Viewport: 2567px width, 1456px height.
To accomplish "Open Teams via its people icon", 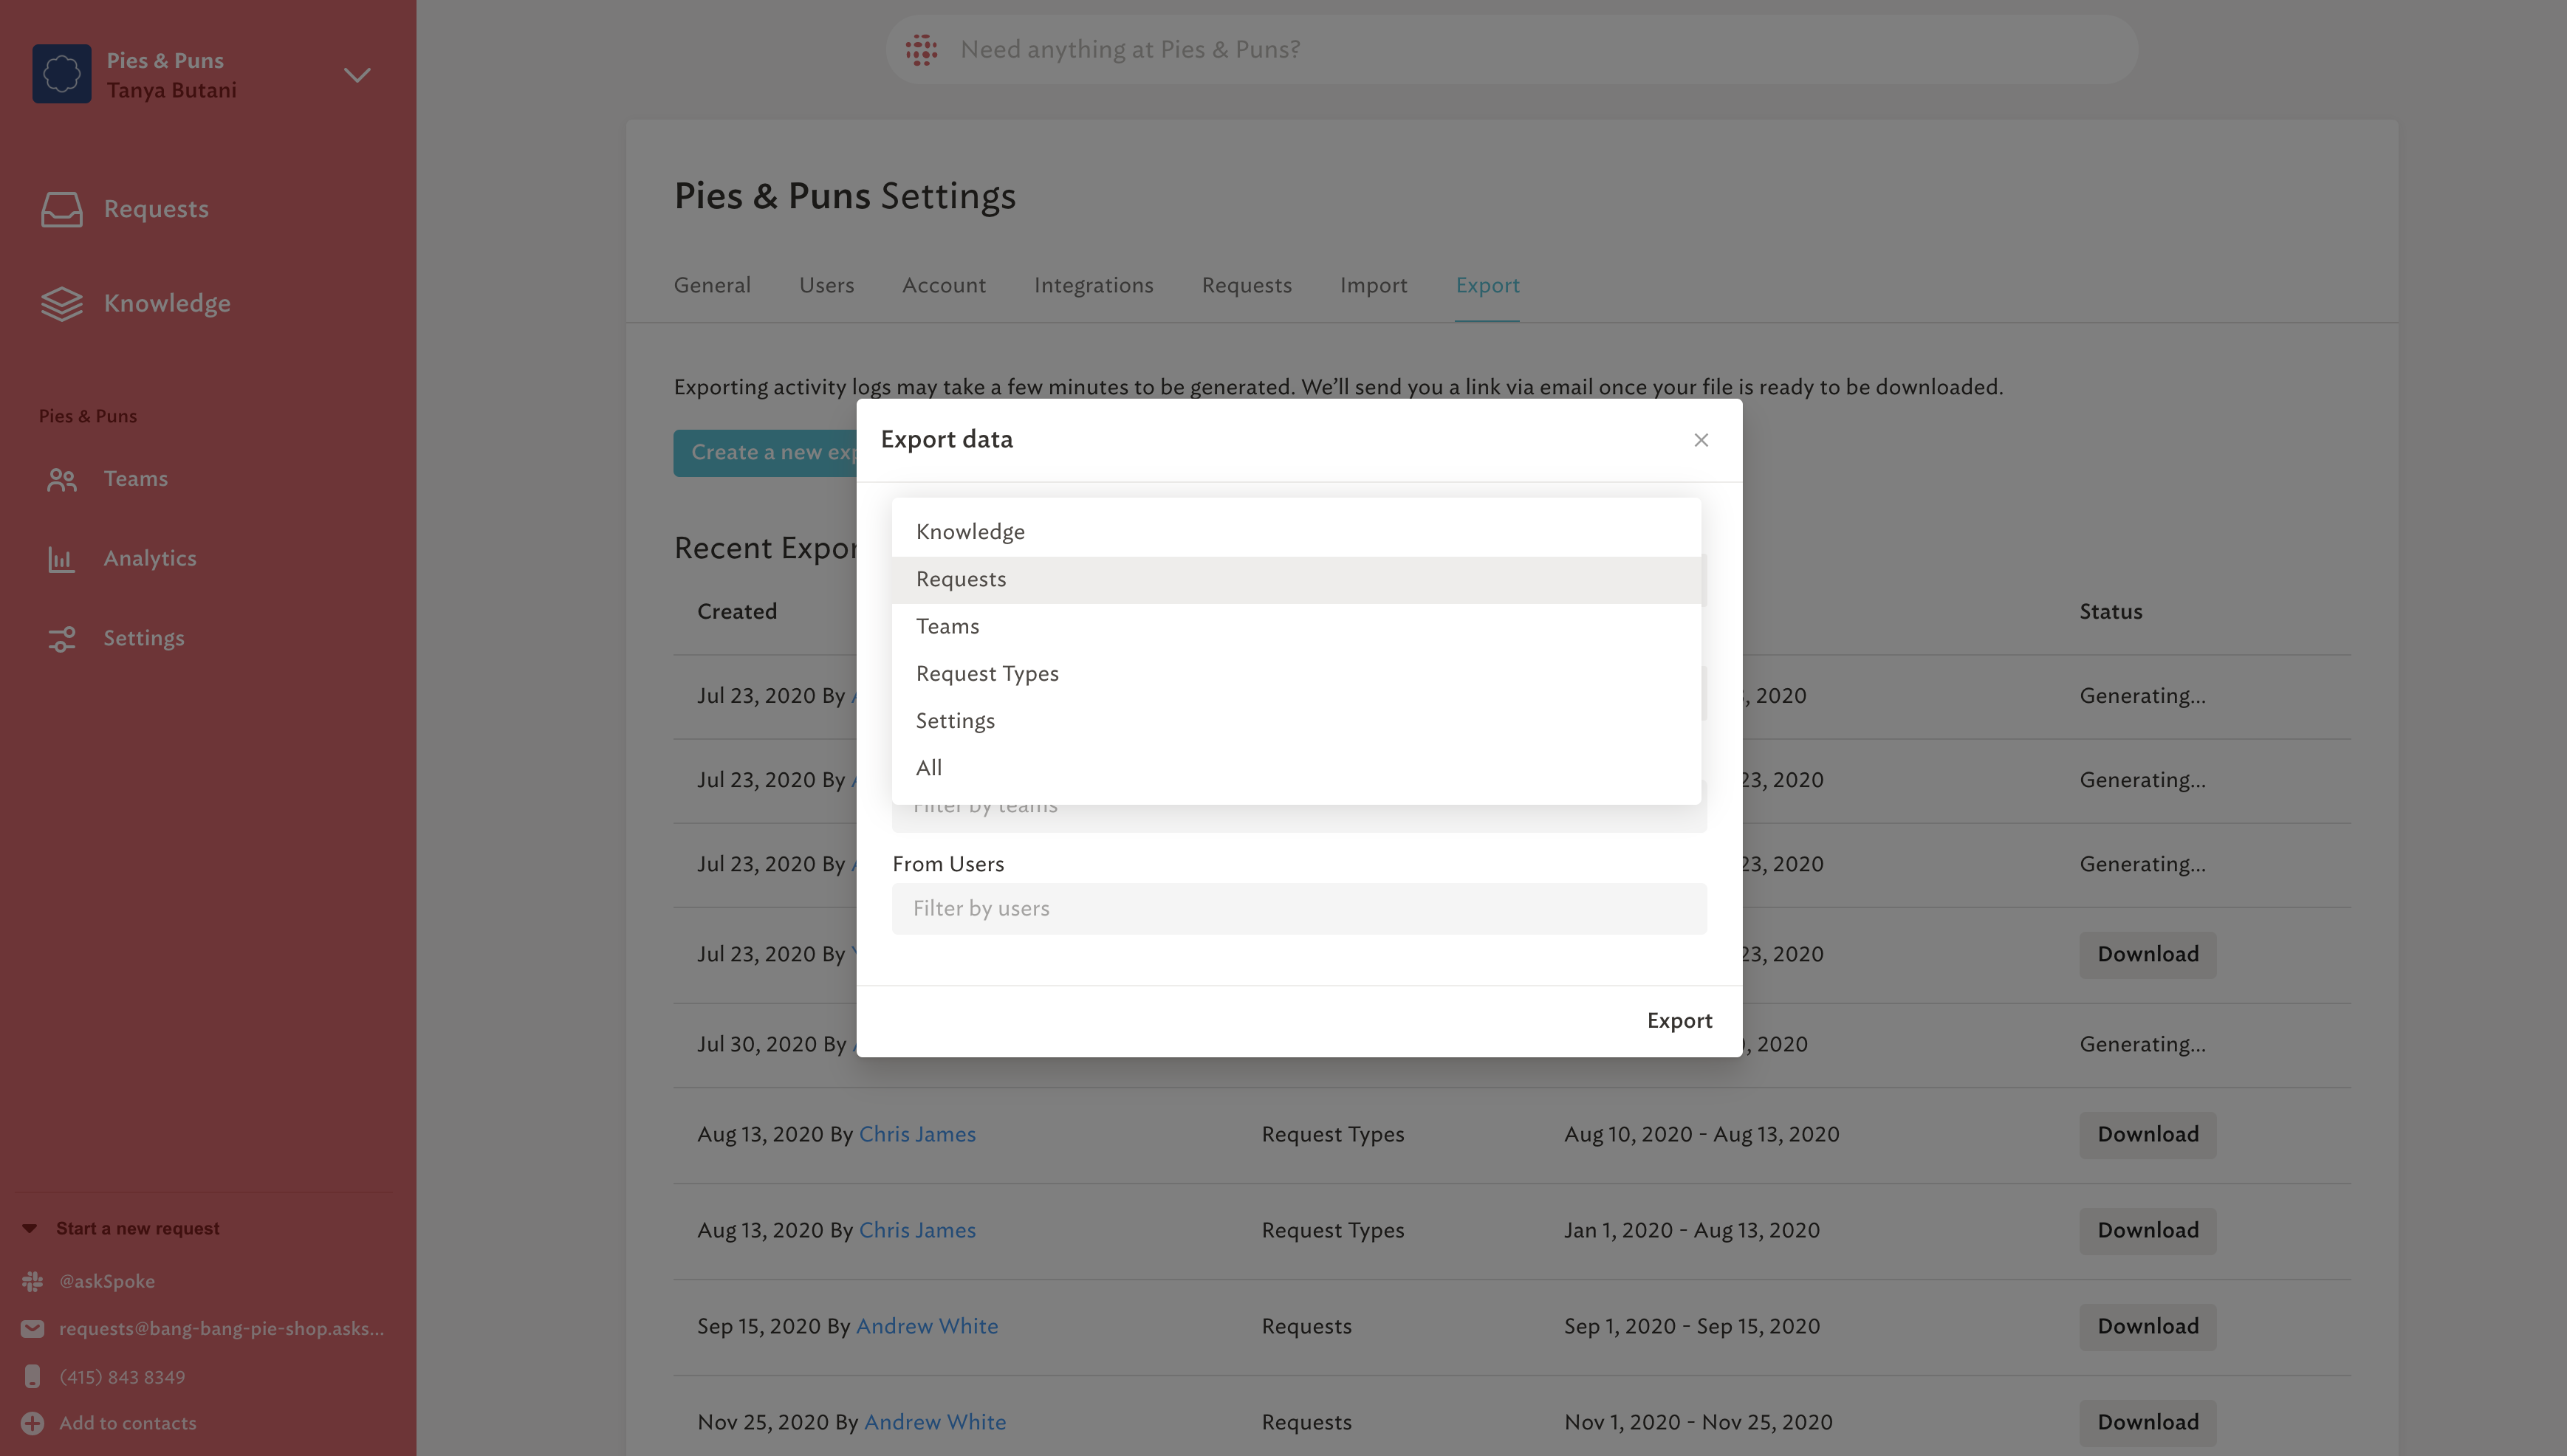I will click(x=61, y=479).
